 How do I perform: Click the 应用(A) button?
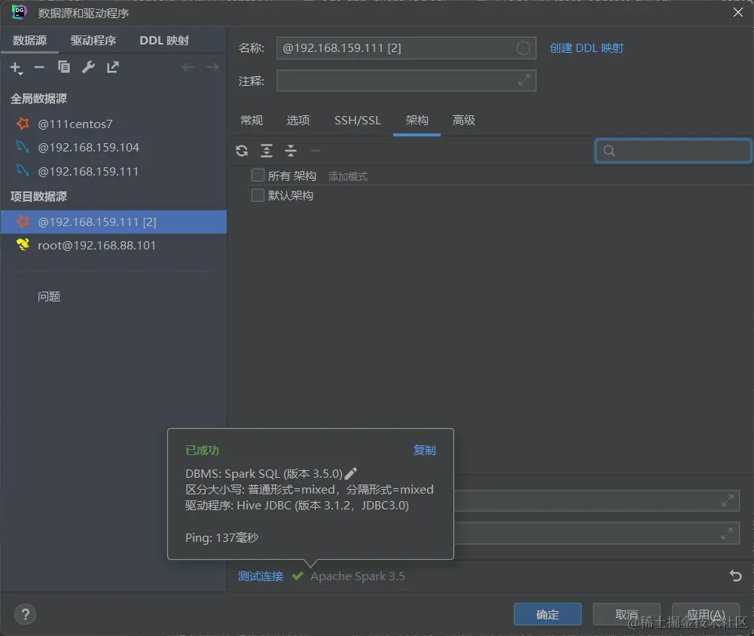706,614
